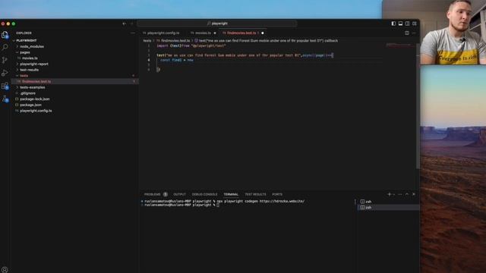The height and width of the screenshot is (273, 486).
Task: Click the tests breadcrumb segment
Action: point(147,40)
